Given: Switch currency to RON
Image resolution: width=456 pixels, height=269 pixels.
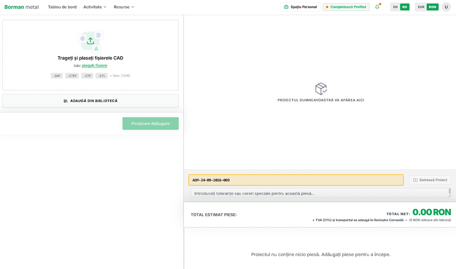Looking at the screenshot, I should (x=432, y=7).
